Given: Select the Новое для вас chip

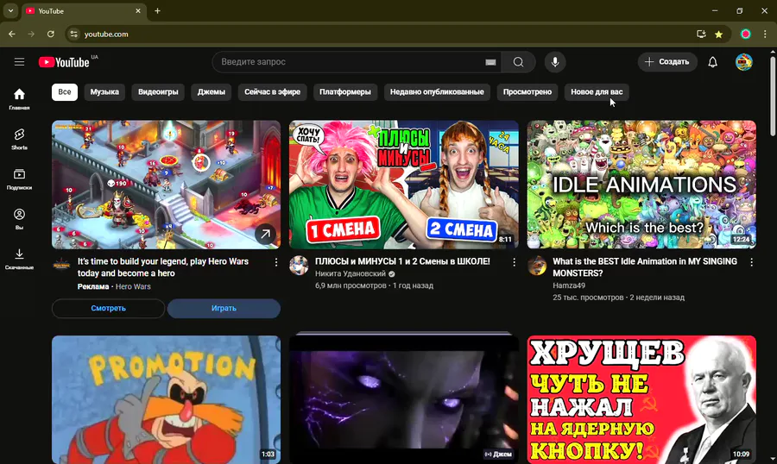Looking at the screenshot, I should pos(597,91).
